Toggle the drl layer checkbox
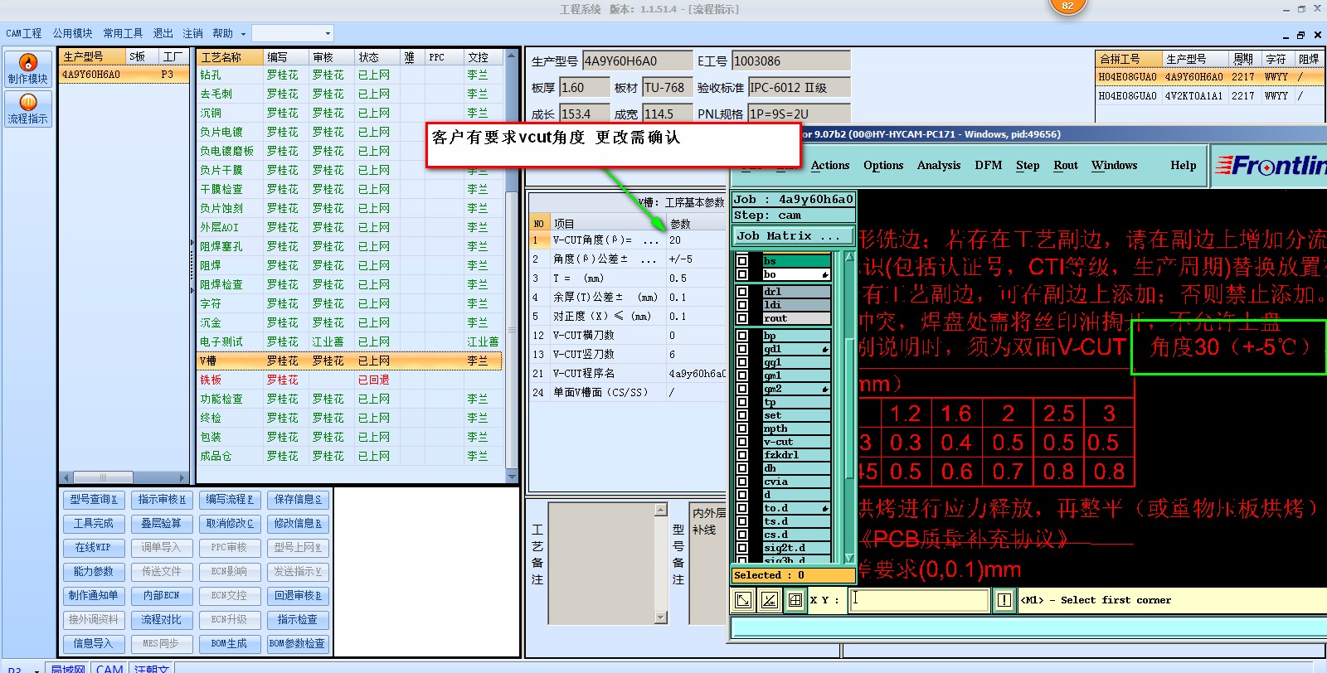Viewport: 1327px width, 673px height. click(x=742, y=292)
